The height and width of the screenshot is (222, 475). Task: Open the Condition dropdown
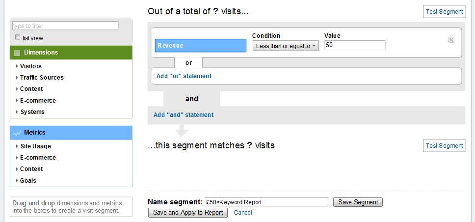pyautogui.click(x=286, y=46)
